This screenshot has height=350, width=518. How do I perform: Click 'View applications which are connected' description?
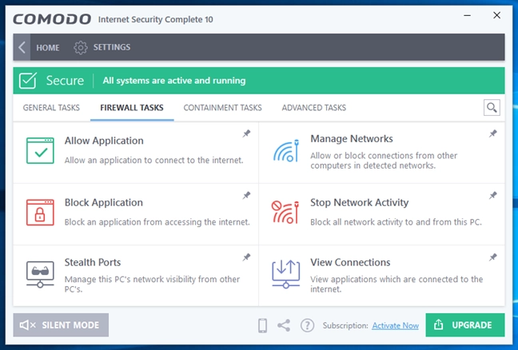(396, 284)
